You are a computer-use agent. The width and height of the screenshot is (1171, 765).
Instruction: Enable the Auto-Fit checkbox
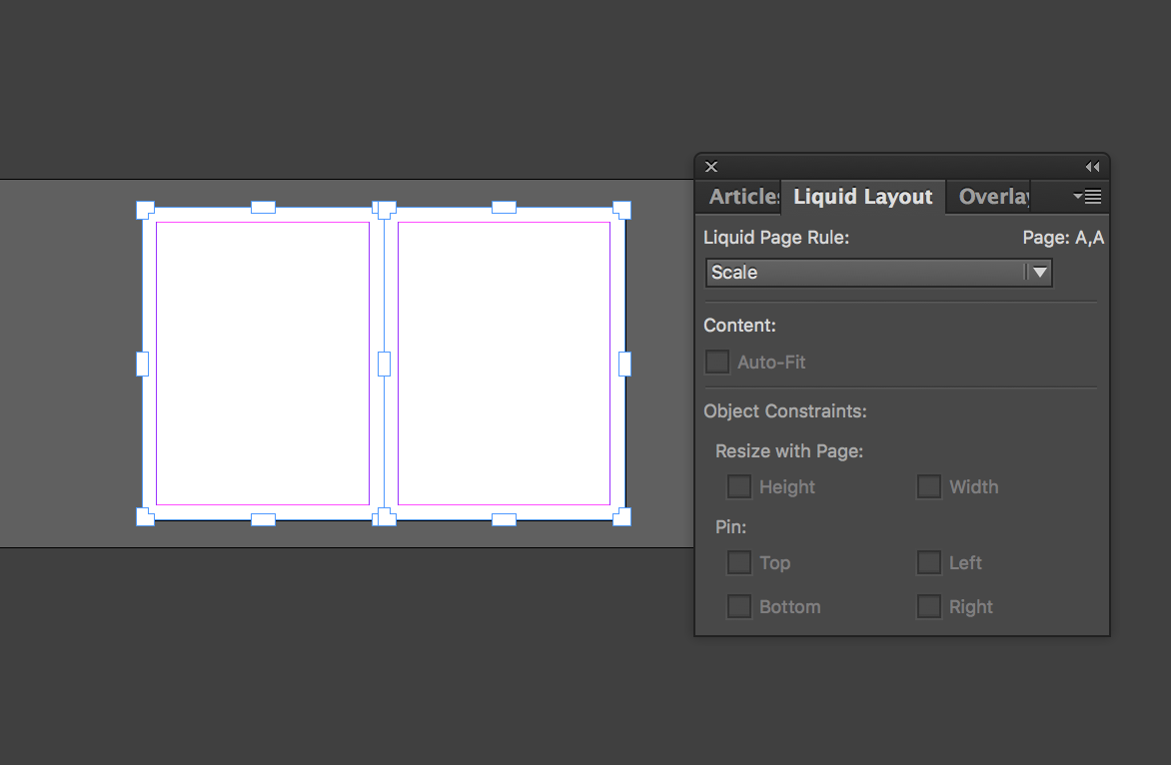(x=717, y=362)
